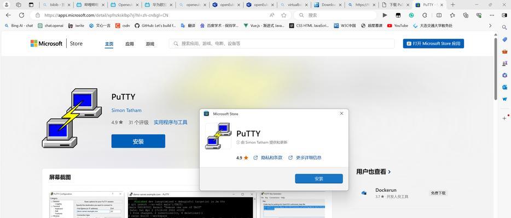Click the main page 安装 button
Screen dimensions: 511x218
click(138, 142)
